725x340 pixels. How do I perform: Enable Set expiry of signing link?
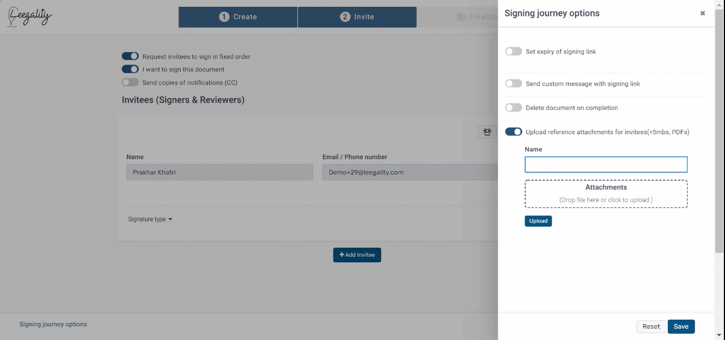tap(514, 52)
